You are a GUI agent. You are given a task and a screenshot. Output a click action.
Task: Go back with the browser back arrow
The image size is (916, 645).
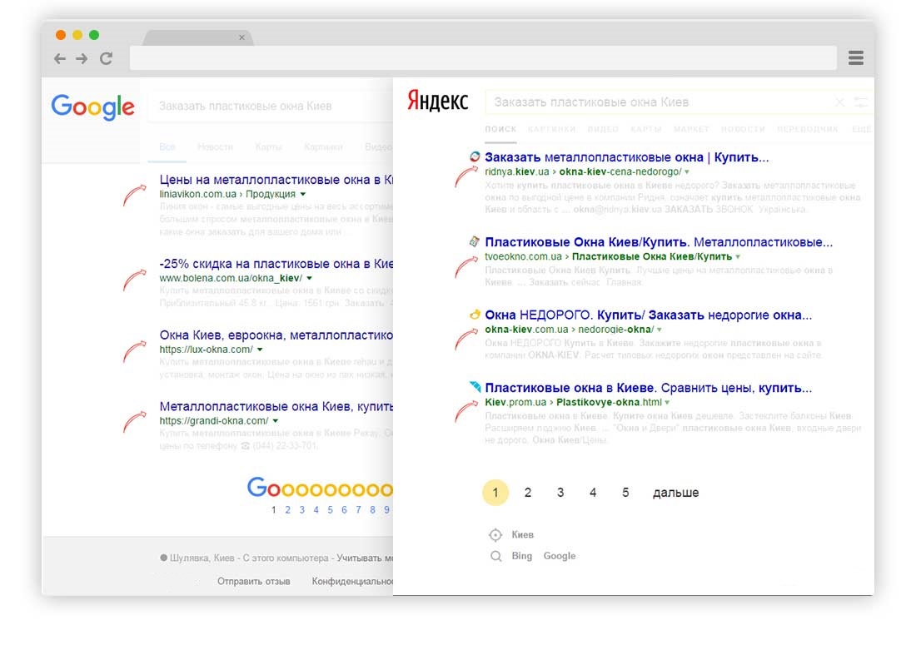tap(60, 58)
